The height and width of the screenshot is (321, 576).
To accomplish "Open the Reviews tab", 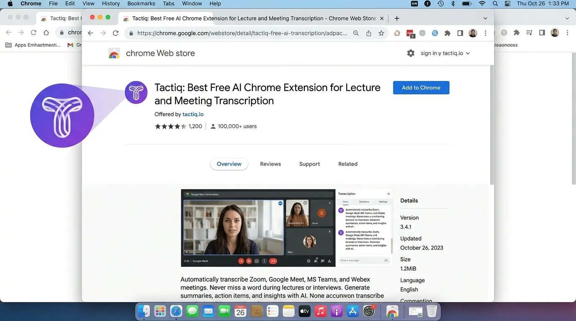I will coord(270,164).
